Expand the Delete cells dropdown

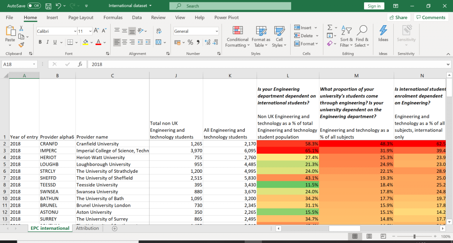(x=317, y=36)
